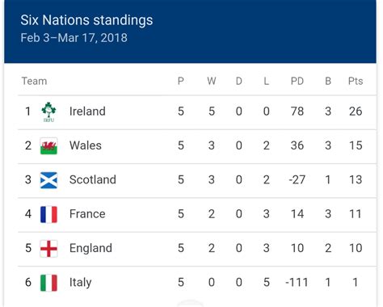383x307 pixels.
Task: Open the Italy team entry
Action: click(x=80, y=282)
